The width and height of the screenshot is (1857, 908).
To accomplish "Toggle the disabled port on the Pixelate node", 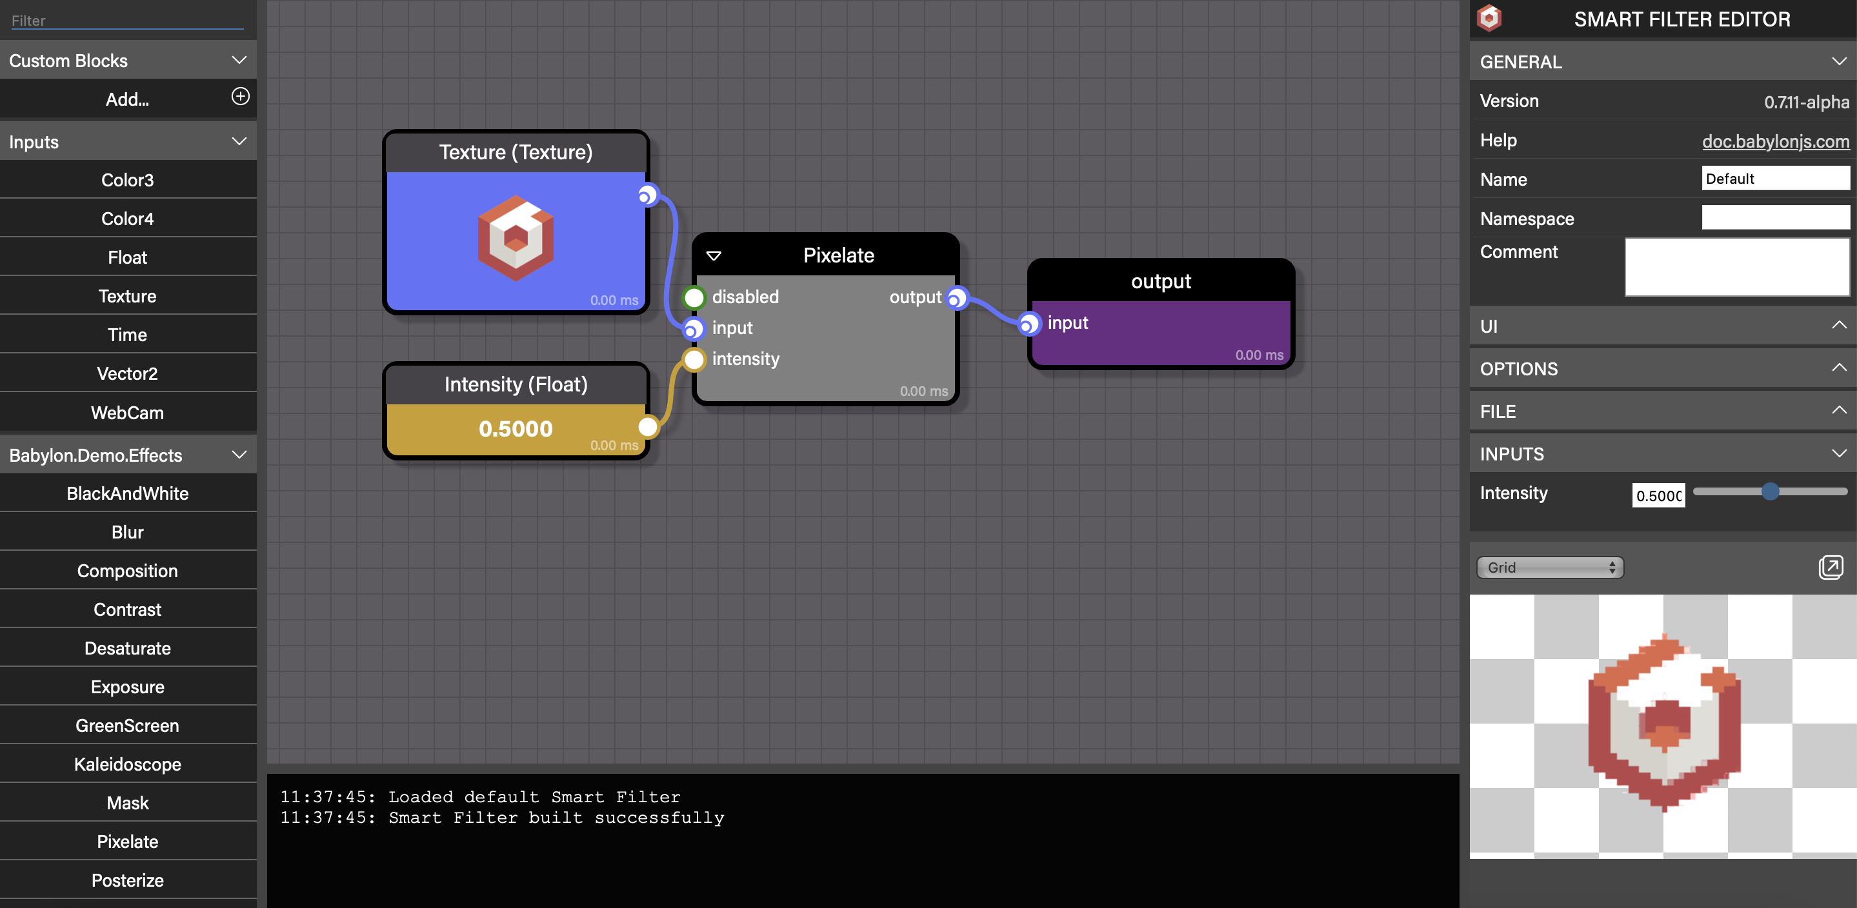I will coord(694,296).
